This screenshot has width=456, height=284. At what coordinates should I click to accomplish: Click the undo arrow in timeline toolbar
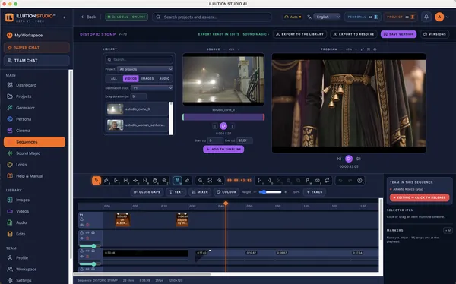click(340, 181)
